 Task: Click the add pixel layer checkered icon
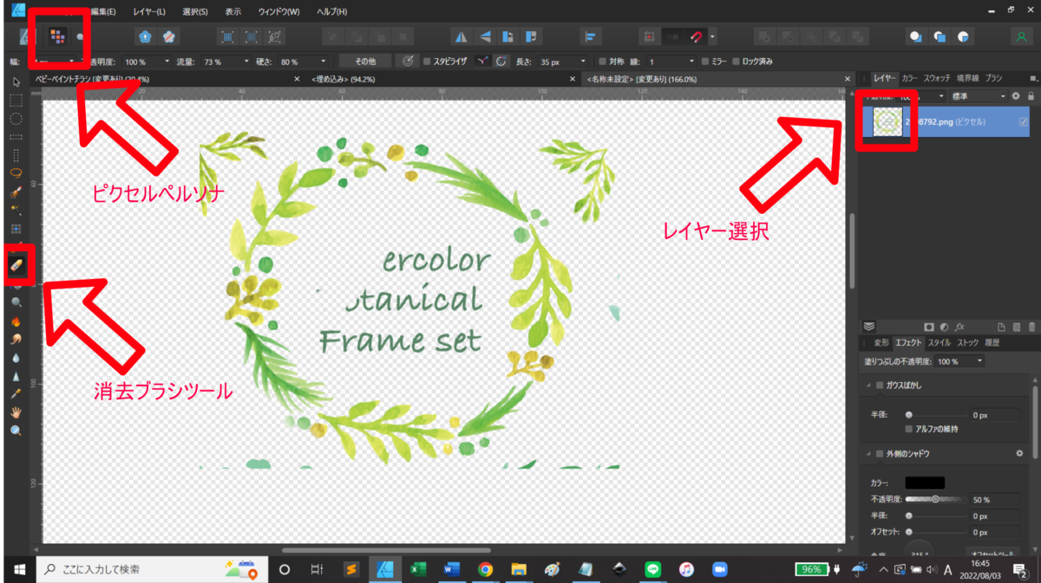coord(1016,327)
